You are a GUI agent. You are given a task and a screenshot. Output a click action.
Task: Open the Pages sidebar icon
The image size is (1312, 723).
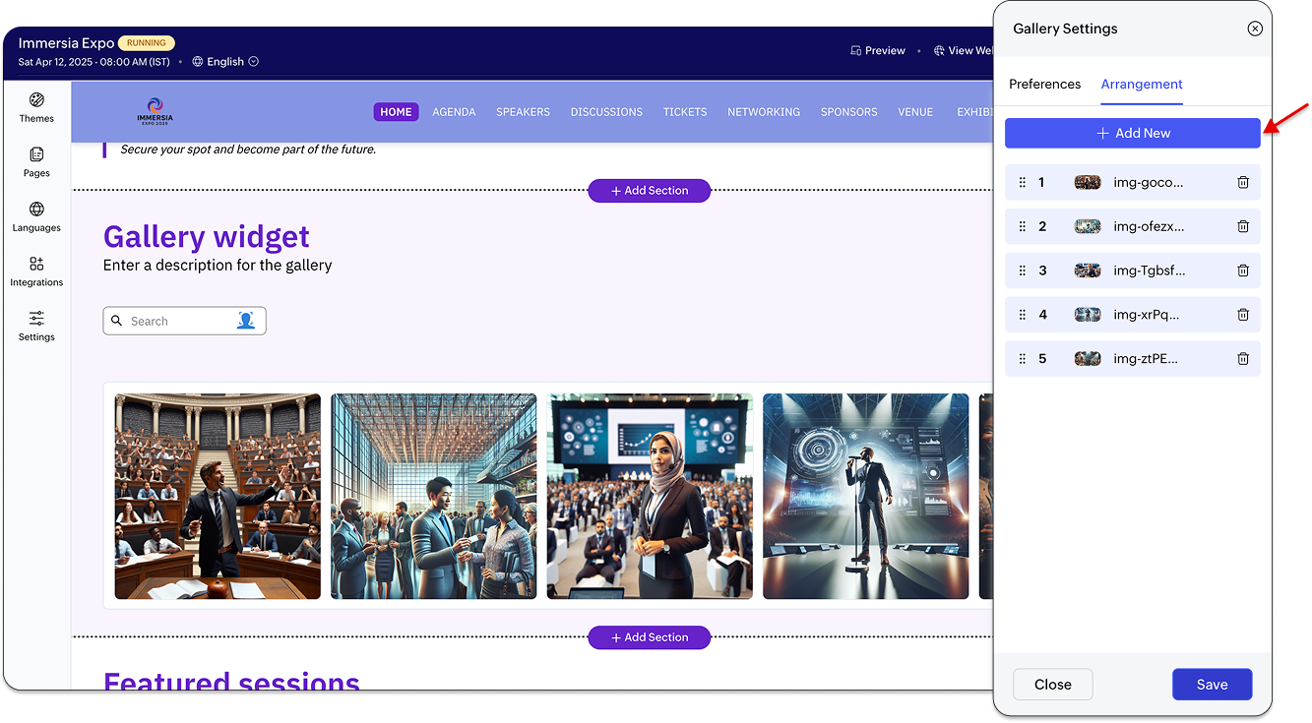[36, 154]
